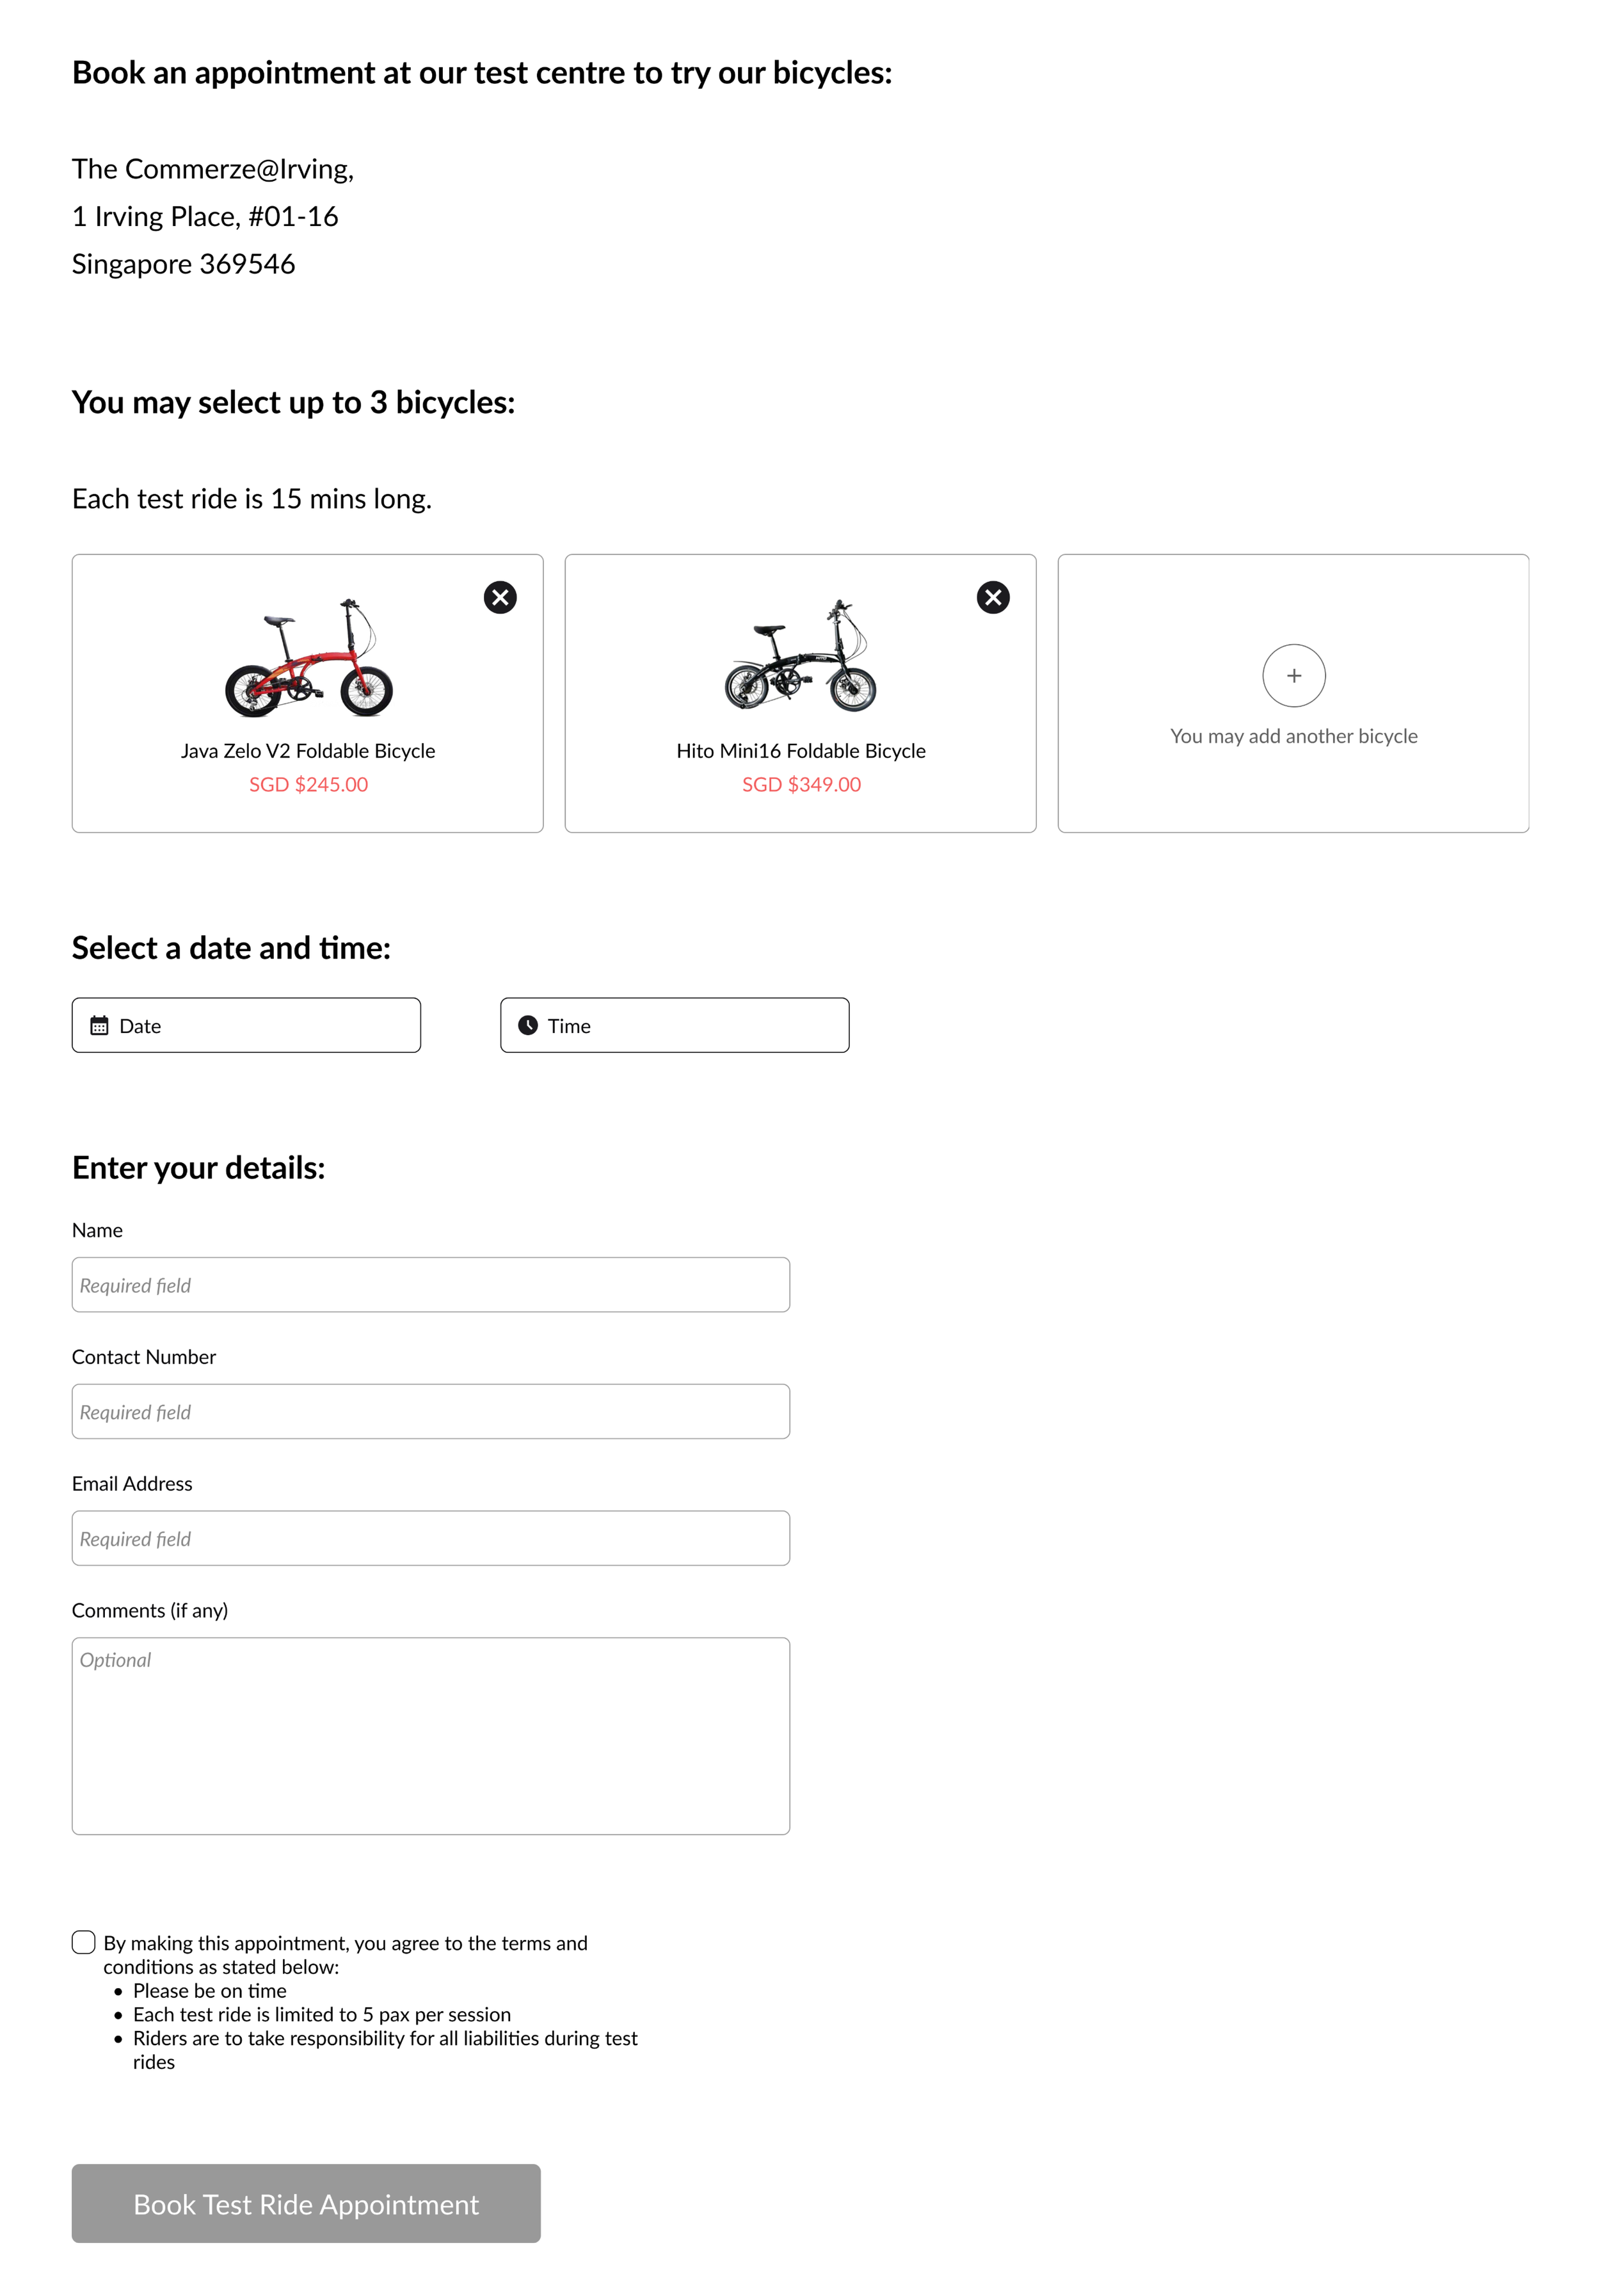Viewport: 1600px width, 2296px height.
Task: Remove the Hito Mini16 bicycle
Action: coord(993,597)
